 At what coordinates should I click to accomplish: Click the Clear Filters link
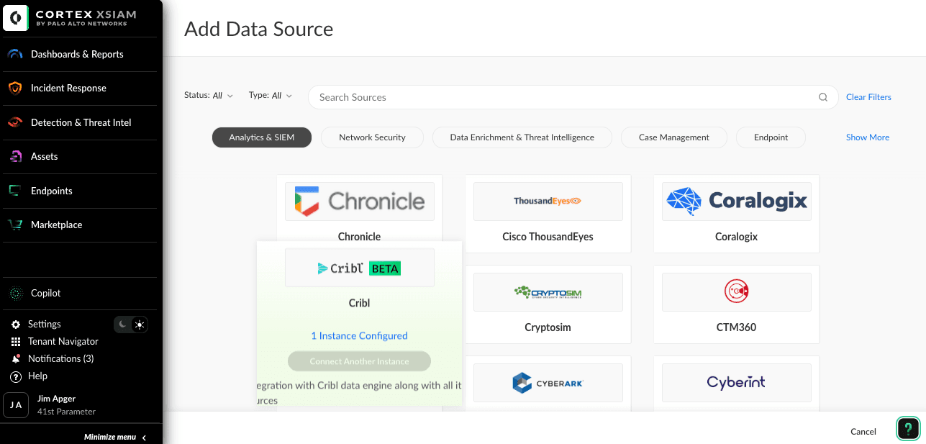coord(868,97)
